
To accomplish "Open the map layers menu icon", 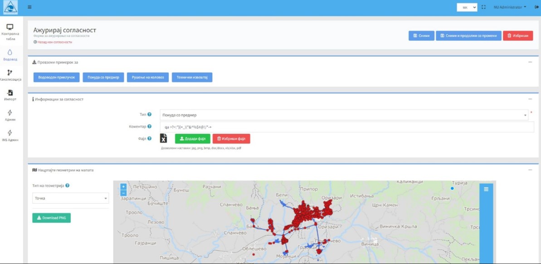I will [x=486, y=189].
